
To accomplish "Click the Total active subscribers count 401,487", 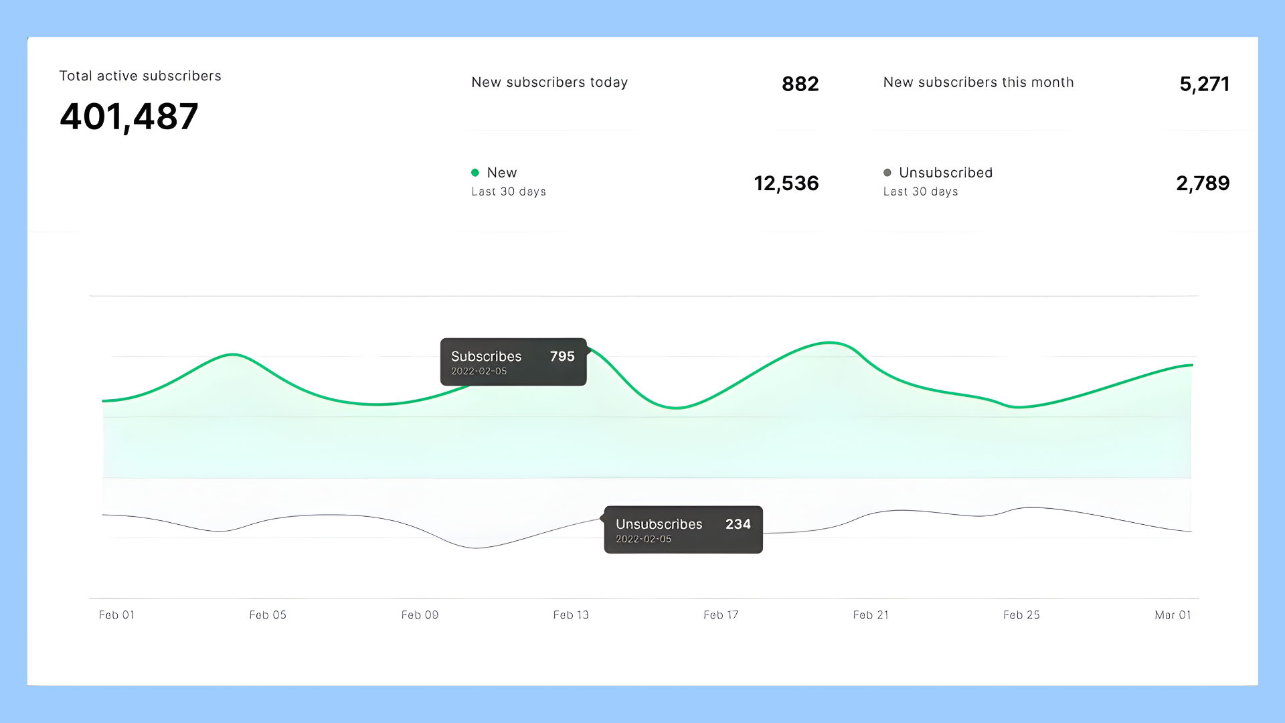I will coord(128,116).
